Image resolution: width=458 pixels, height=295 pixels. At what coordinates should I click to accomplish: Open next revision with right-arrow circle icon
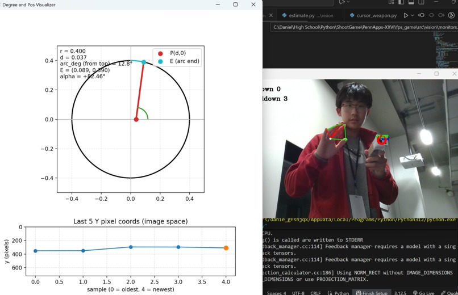pos(442,15)
